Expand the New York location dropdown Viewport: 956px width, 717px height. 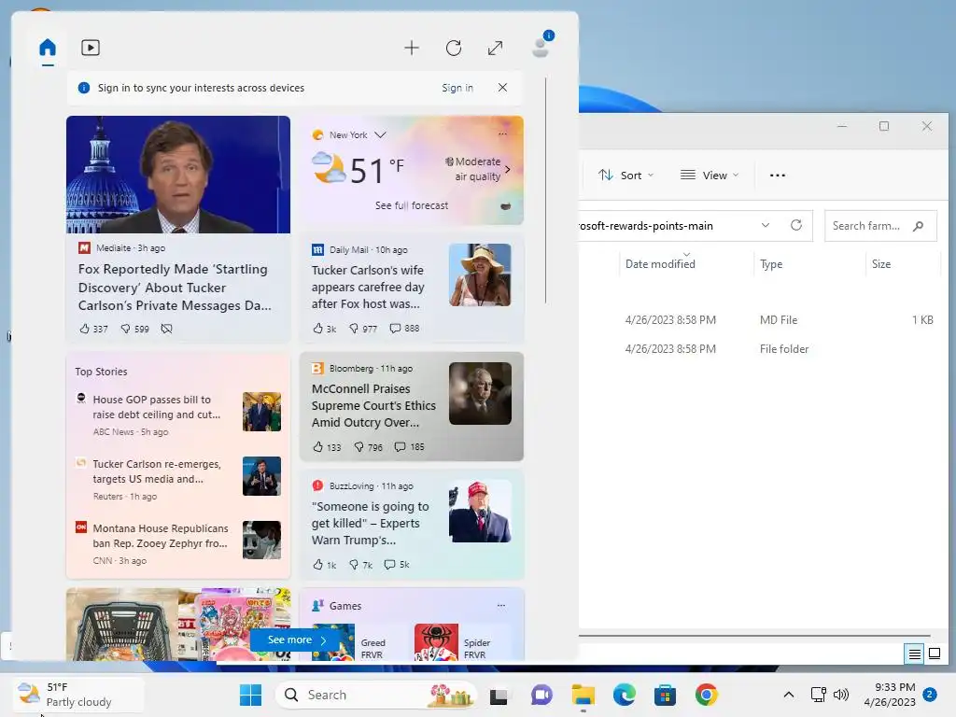(x=381, y=134)
